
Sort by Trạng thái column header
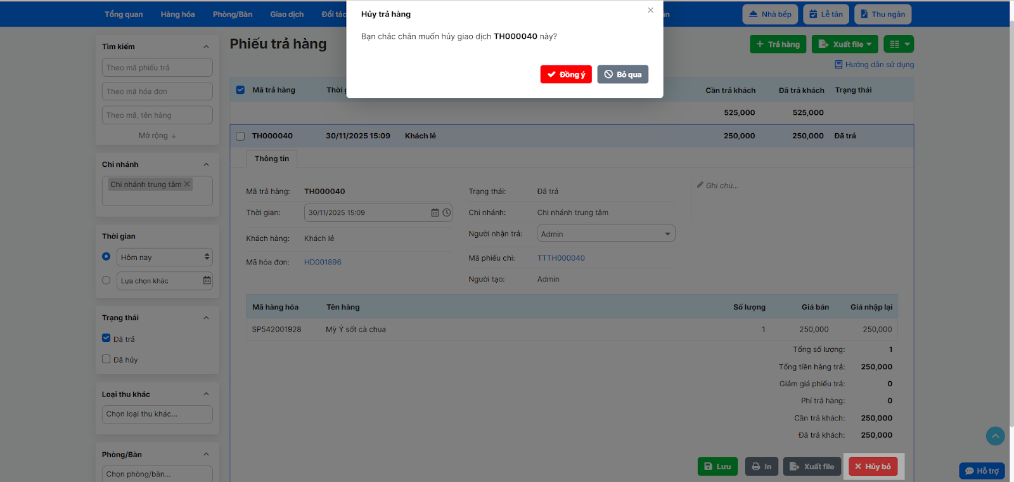(x=854, y=90)
